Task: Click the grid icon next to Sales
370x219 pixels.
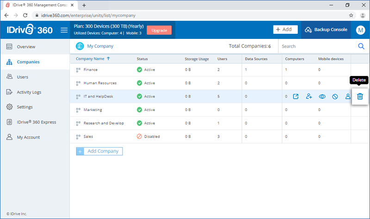Action: 78,137
